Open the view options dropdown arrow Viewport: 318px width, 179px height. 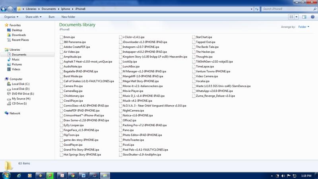coord(297,17)
